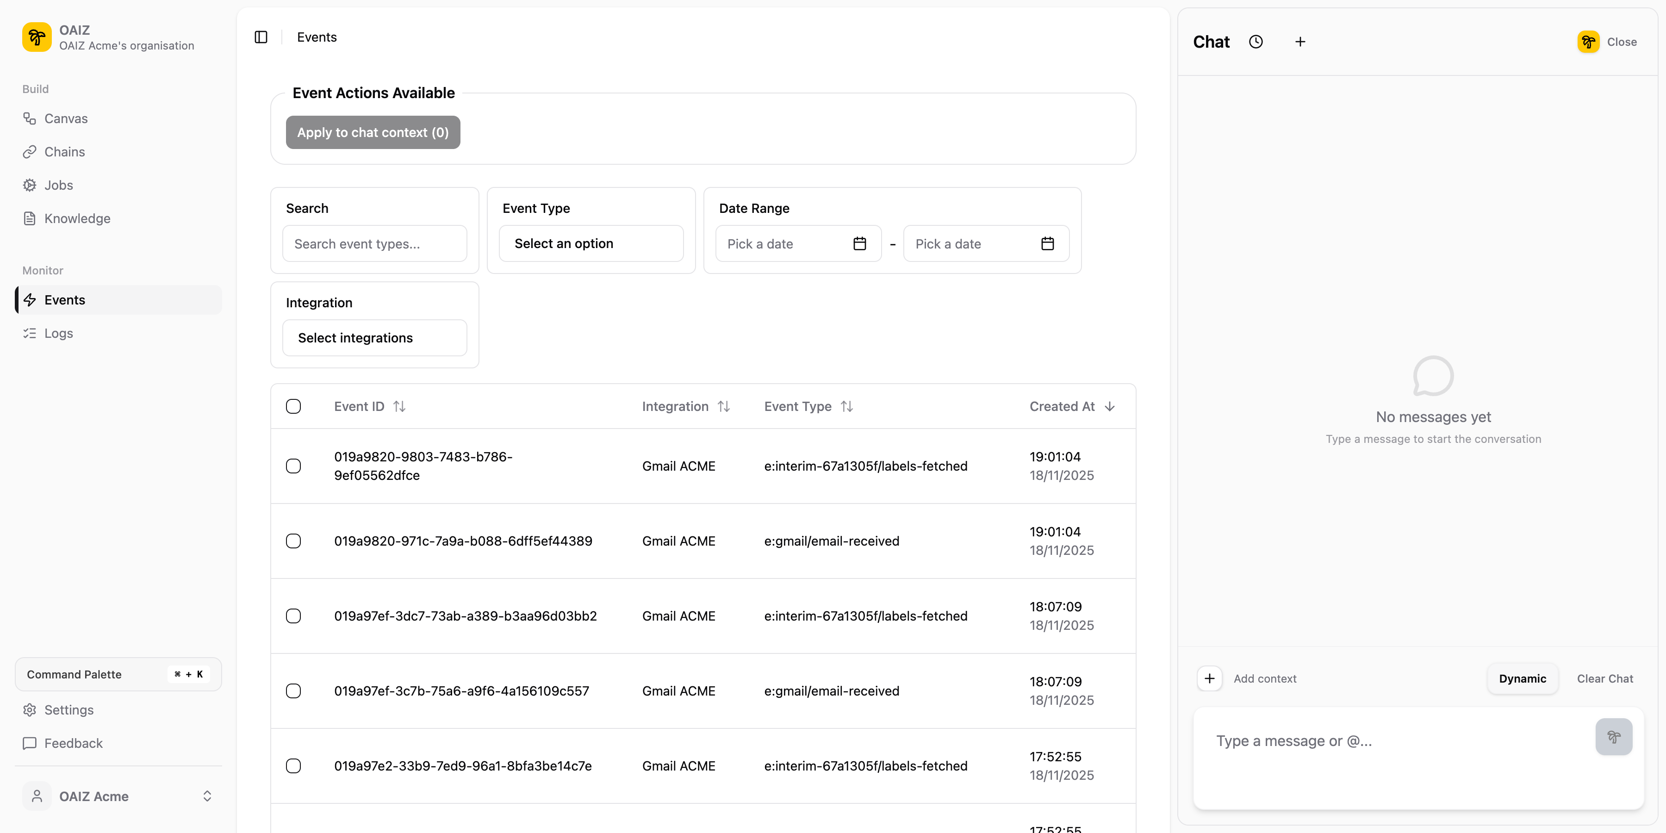Check the event ending in 6dff5ef44389
Screen dimensions: 1666x833
pos(293,541)
